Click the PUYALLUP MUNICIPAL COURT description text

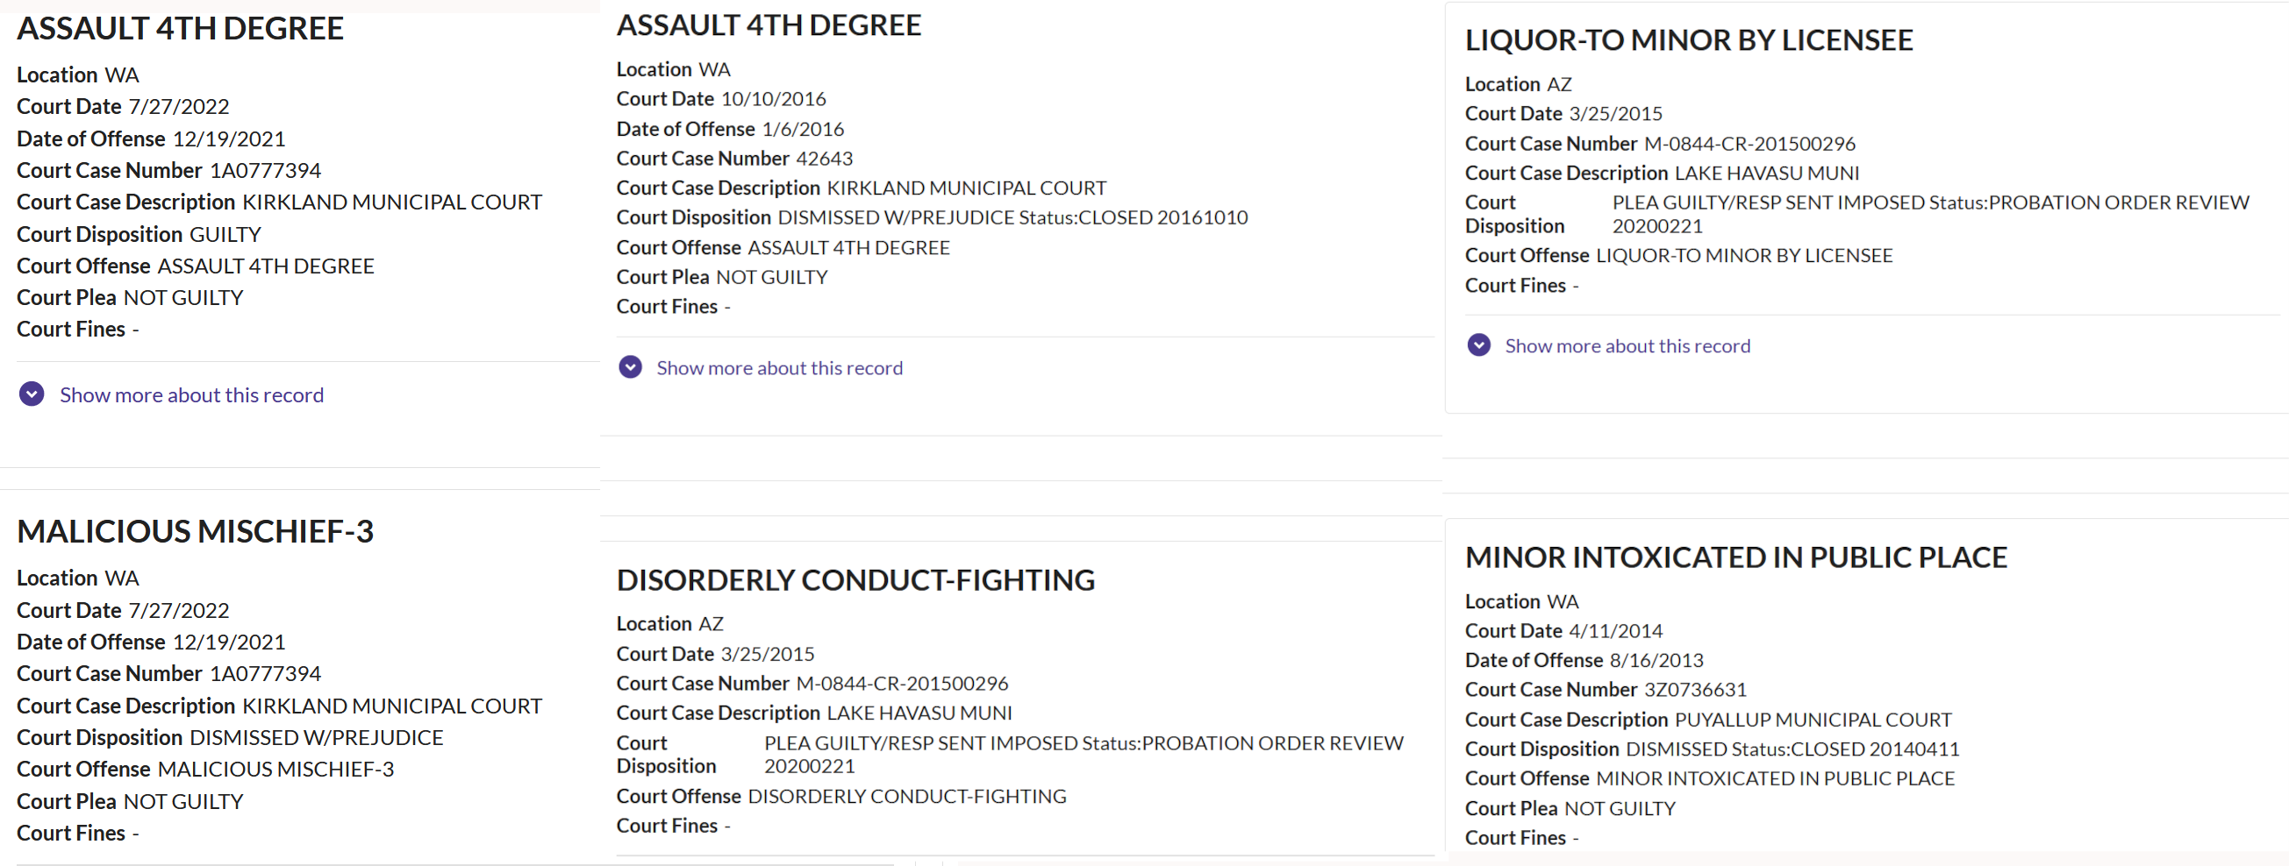point(1813,719)
